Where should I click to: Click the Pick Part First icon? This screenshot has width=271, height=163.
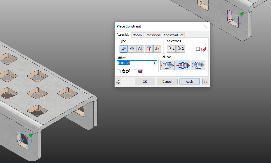(203, 49)
